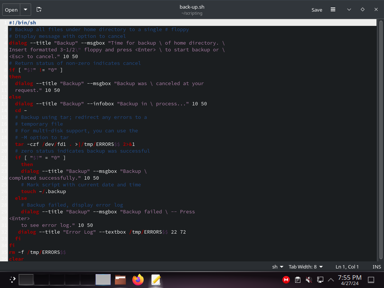384x288 pixels.
Task: Click the 'to see error log." 10 50' line
Action: (57, 225)
